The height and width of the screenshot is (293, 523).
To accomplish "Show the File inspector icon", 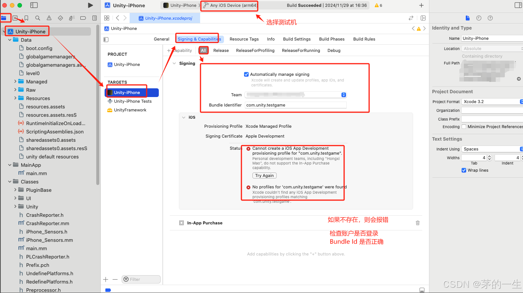I will (467, 18).
